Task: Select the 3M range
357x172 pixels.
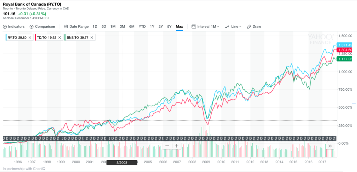Action: click(122, 26)
